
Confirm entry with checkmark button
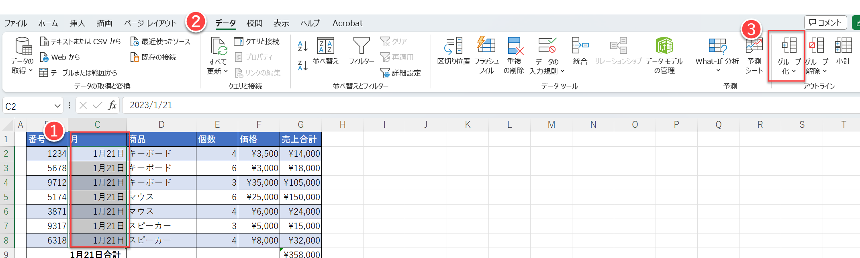97,105
